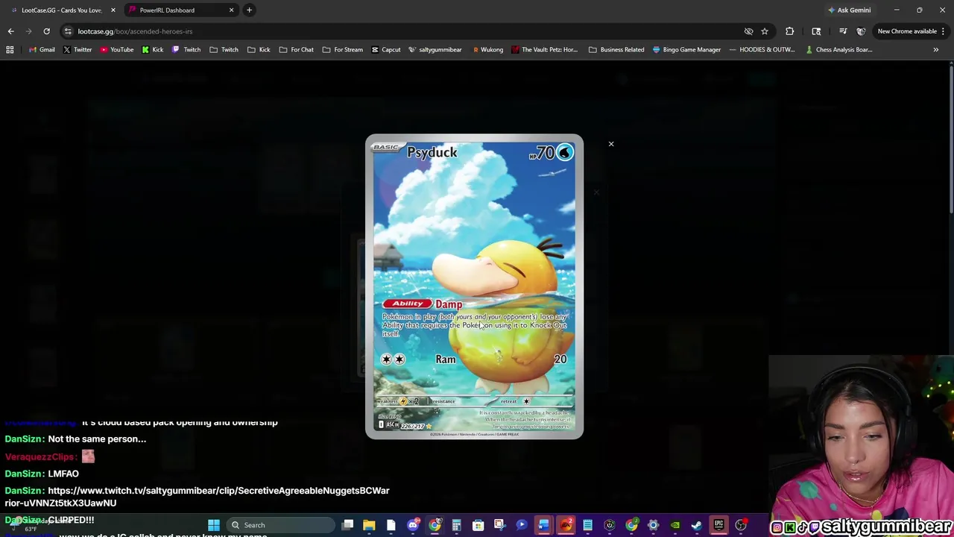Expand the For Chat bookmarks folder
This screenshot has height=537, width=954.
297,50
